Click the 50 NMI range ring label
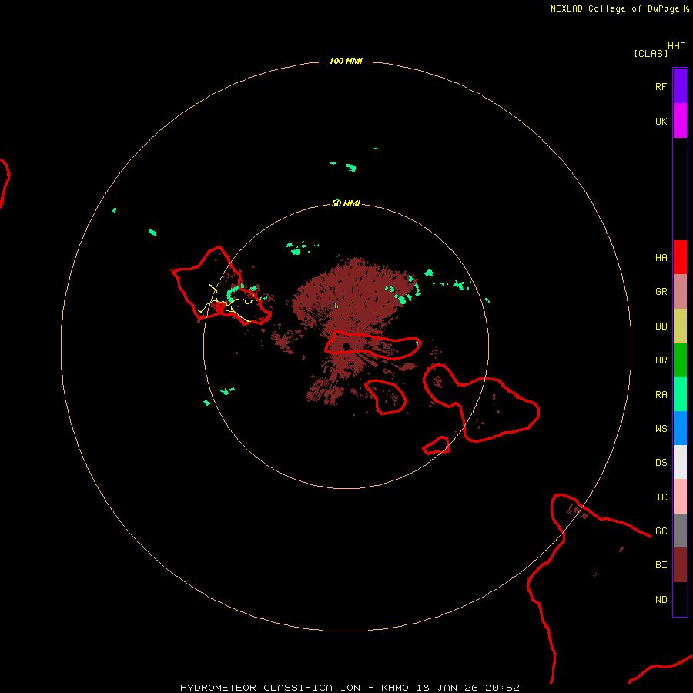This screenshot has width=693, height=693. tap(346, 203)
